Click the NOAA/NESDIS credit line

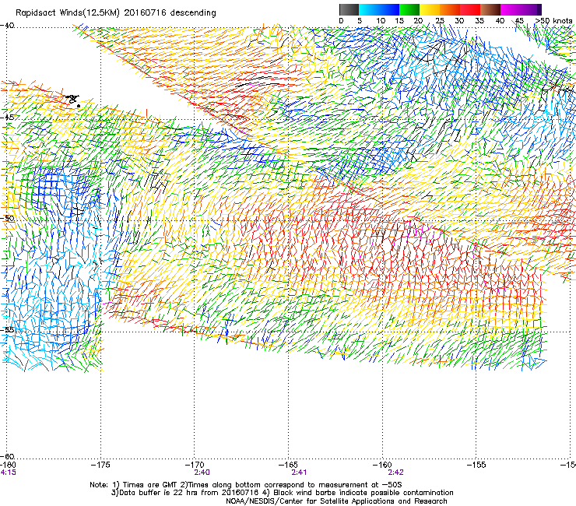[336, 501]
